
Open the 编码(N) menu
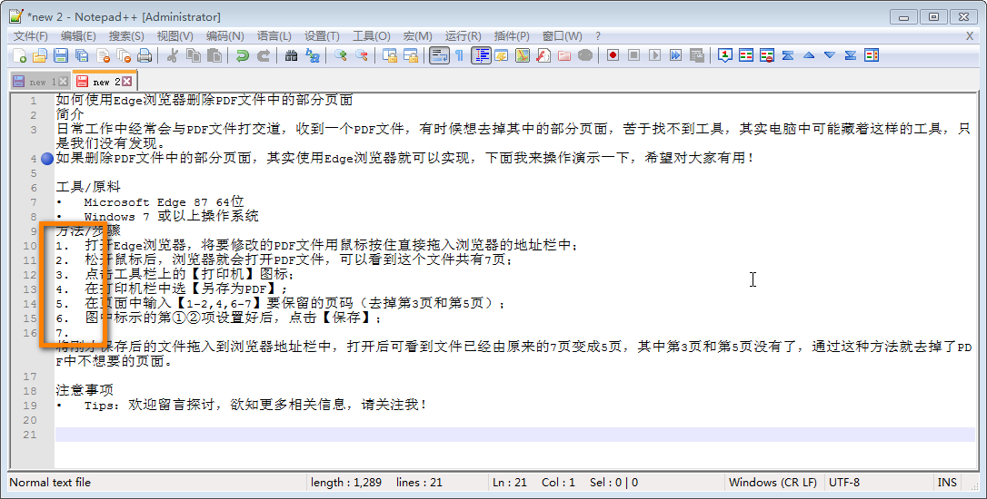click(x=224, y=35)
